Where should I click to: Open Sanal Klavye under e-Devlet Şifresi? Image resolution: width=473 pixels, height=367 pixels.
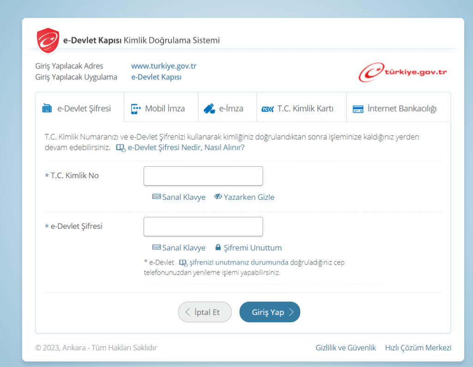pos(179,248)
